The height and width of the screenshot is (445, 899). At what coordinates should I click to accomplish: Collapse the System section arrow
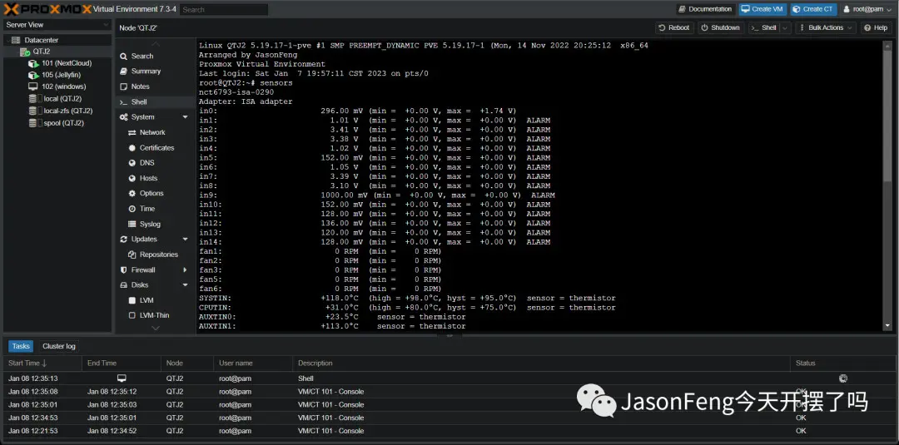click(185, 116)
